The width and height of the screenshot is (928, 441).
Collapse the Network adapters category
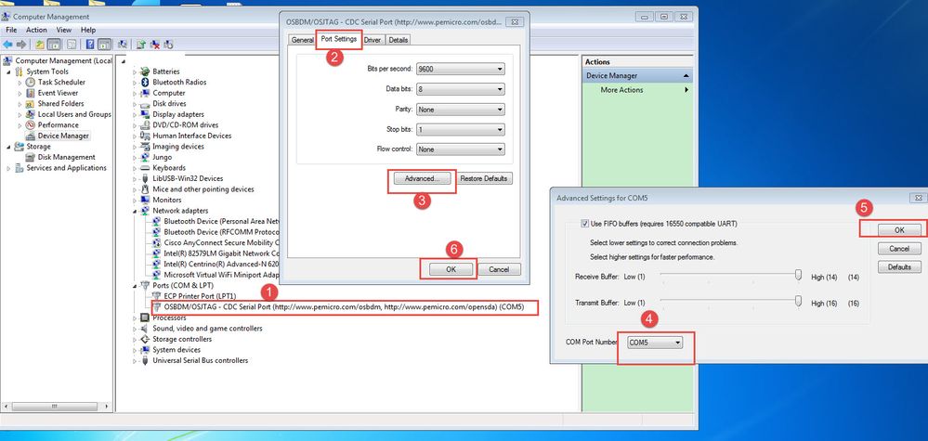[x=135, y=211]
